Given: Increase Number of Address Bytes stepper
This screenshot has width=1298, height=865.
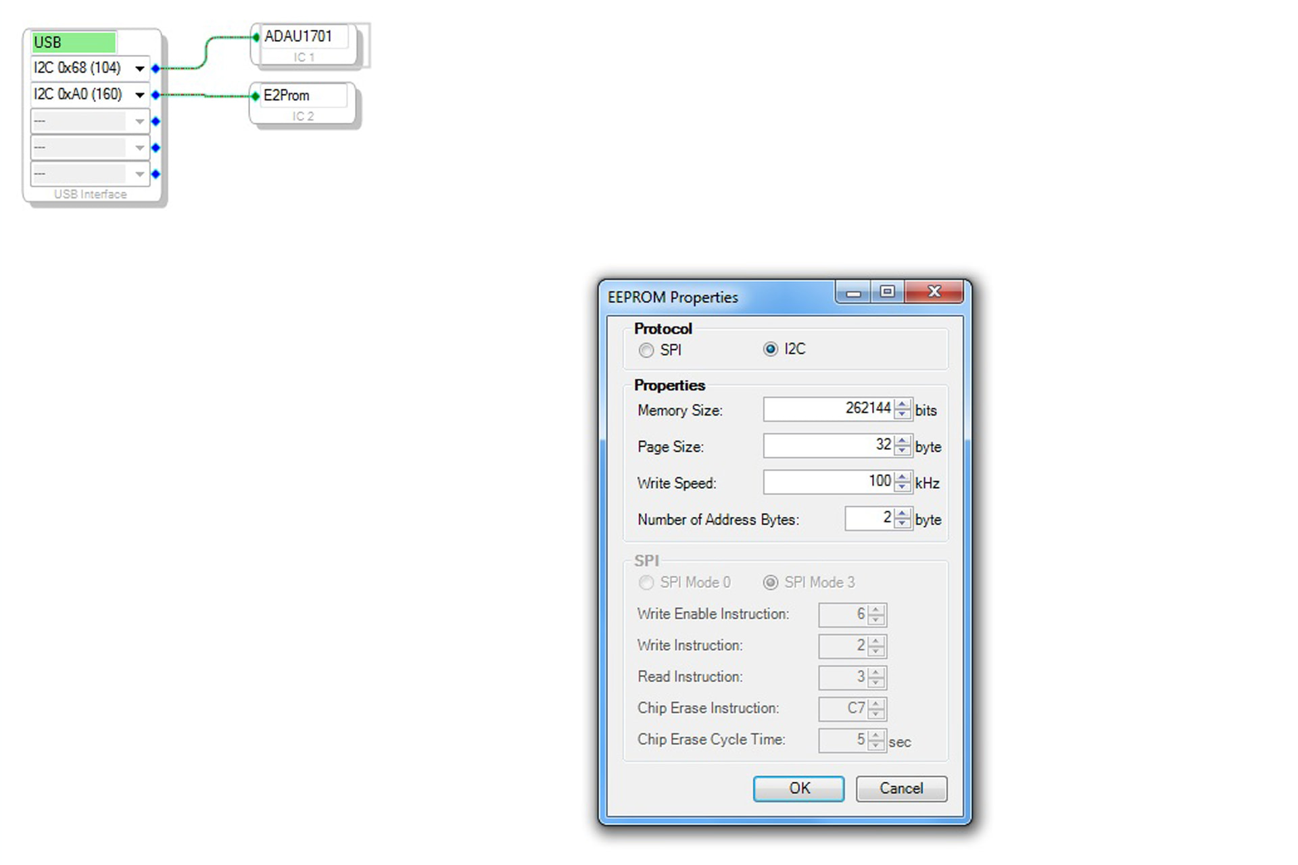Looking at the screenshot, I should point(902,514).
